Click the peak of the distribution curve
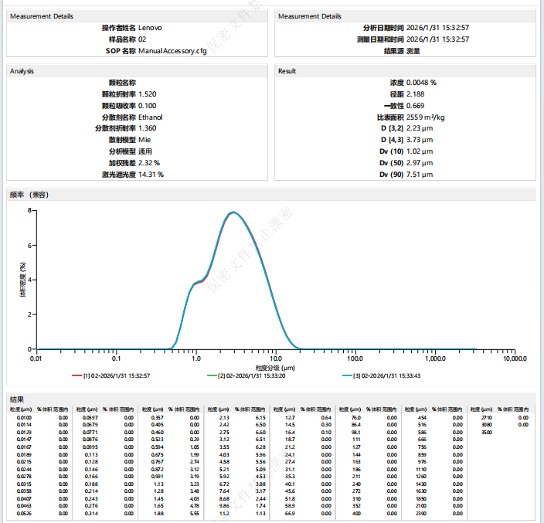Viewport: 544px width, 523px height. (x=233, y=212)
